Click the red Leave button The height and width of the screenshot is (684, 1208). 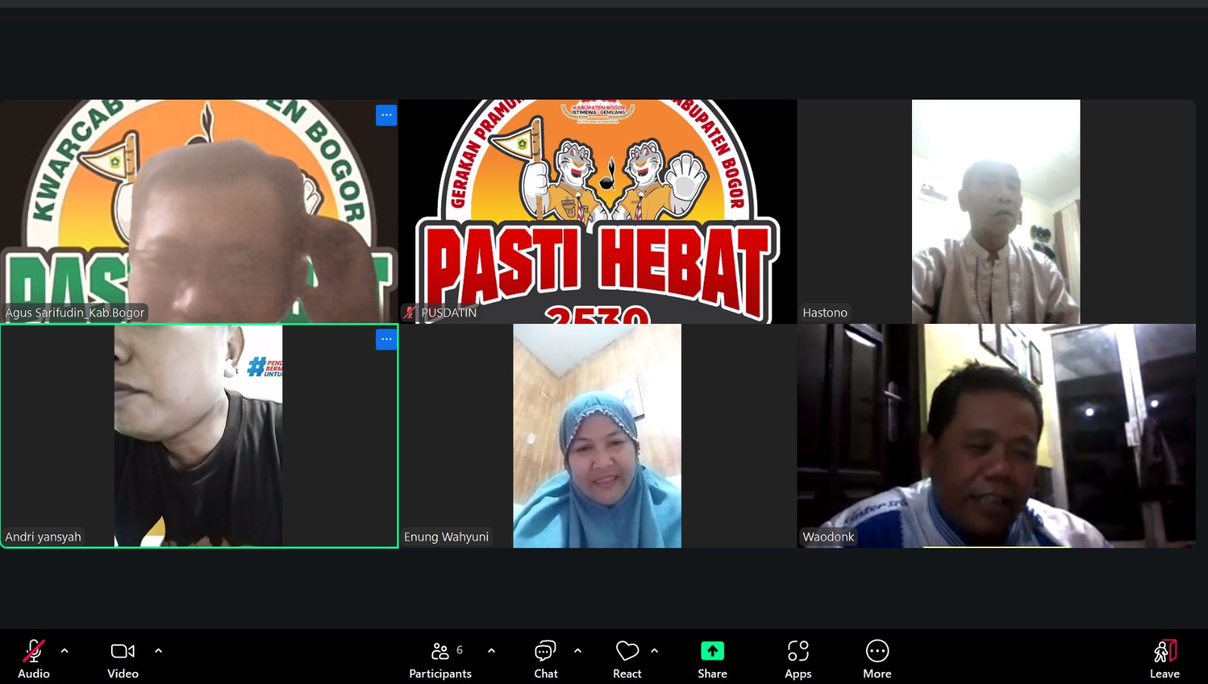click(x=1164, y=657)
